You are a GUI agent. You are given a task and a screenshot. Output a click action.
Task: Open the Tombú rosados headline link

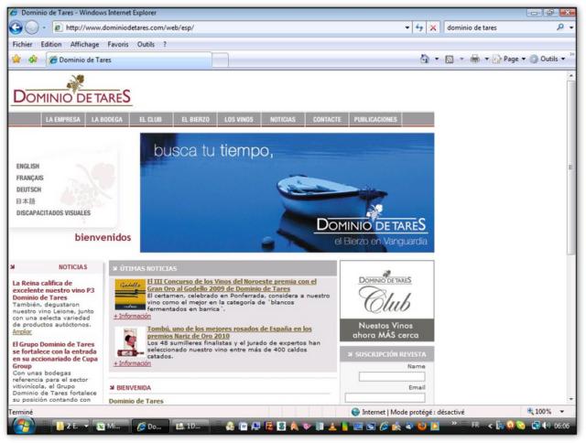[x=230, y=332]
